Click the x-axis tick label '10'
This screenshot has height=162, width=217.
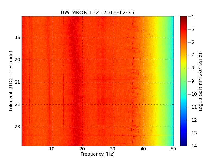click(52, 149)
